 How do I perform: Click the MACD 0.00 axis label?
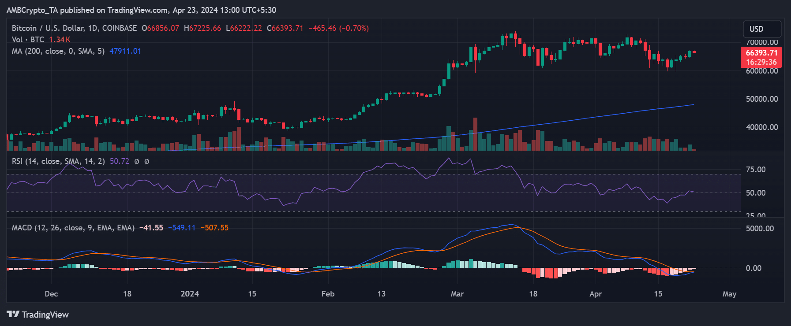pyautogui.click(x=754, y=268)
